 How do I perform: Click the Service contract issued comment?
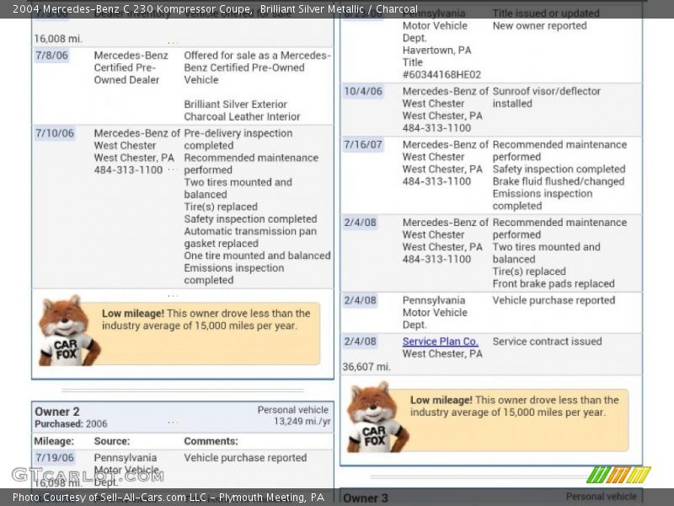[x=547, y=342]
